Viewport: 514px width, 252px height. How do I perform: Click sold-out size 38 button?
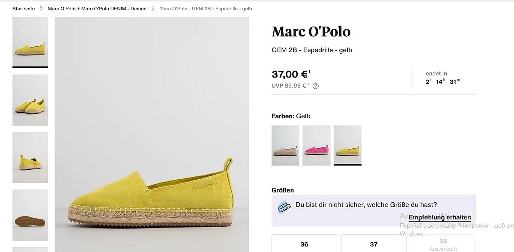pyautogui.click(x=443, y=244)
